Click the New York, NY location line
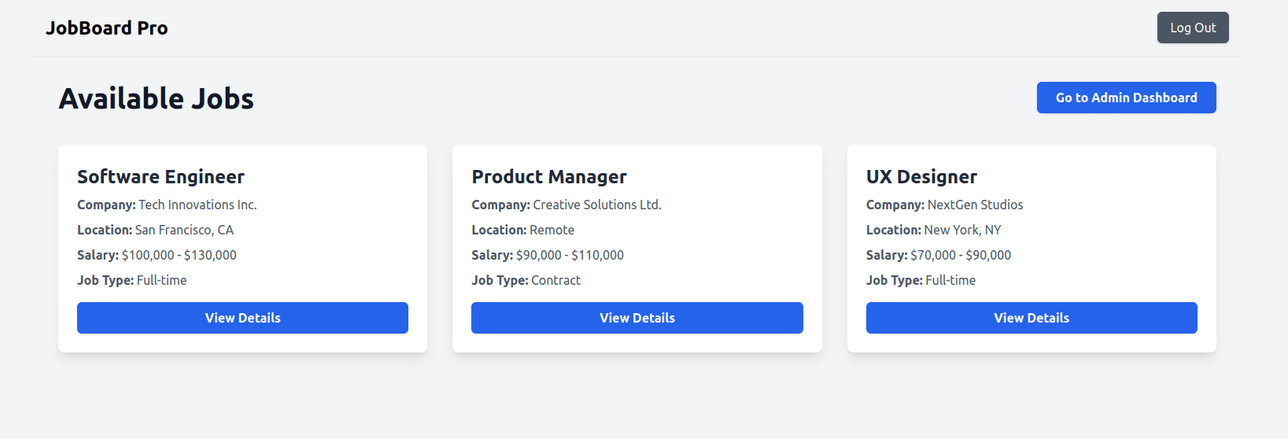This screenshot has height=439, width=1288. 933,230
